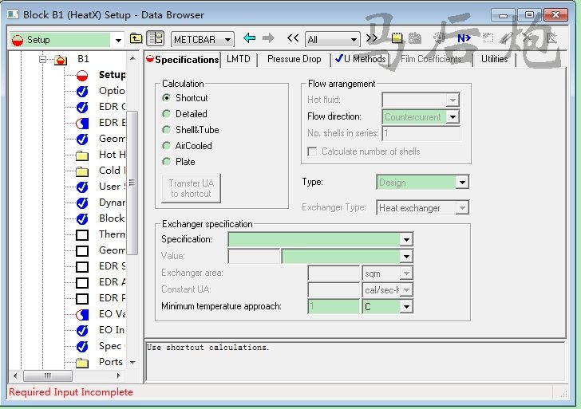Viewport: 581px width, 409px height.
Task: Open the Hot H folder in tree
Action: click(x=107, y=155)
